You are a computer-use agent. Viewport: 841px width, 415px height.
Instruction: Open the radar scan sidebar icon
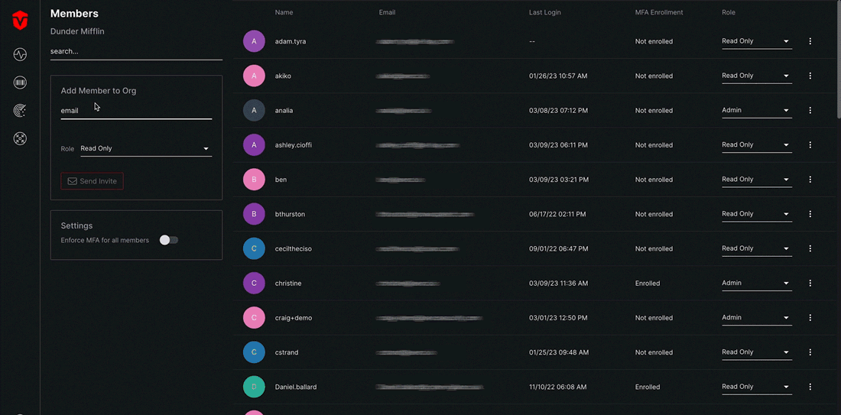20,111
